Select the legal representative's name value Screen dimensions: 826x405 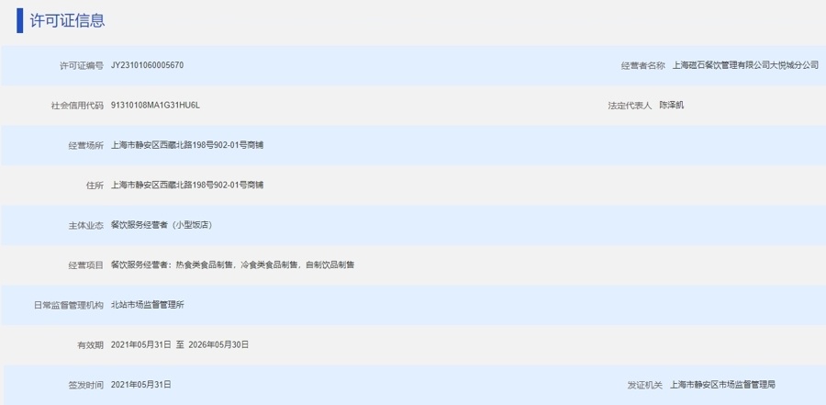tap(671, 105)
